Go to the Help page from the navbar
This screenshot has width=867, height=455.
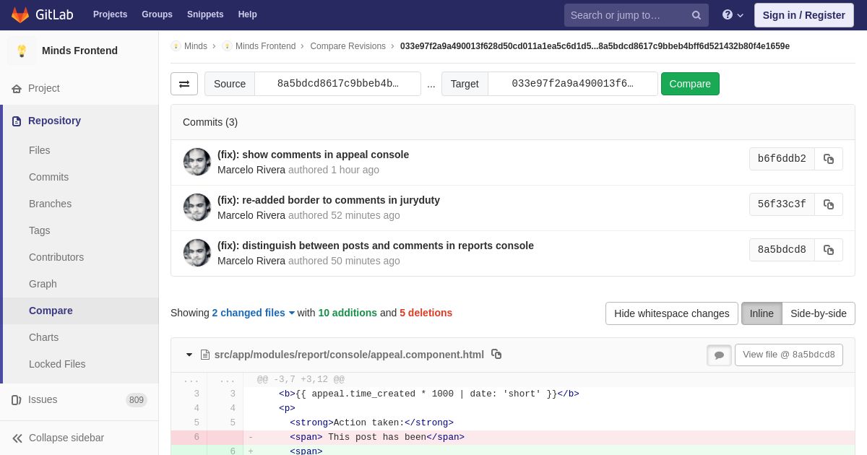pos(247,14)
